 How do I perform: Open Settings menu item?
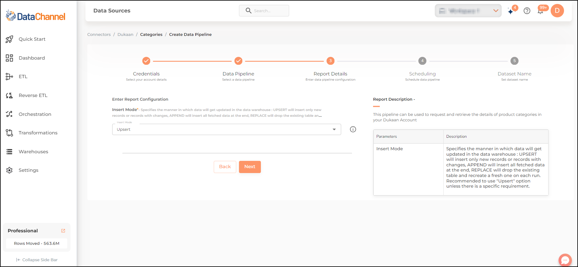pyautogui.click(x=29, y=170)
